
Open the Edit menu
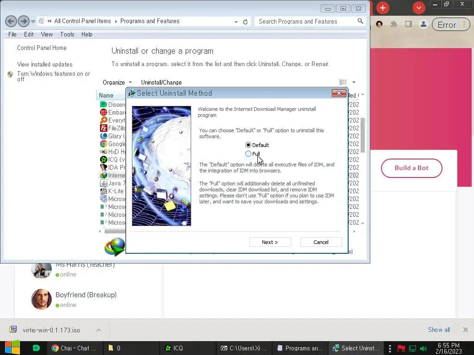pos(29,34)
